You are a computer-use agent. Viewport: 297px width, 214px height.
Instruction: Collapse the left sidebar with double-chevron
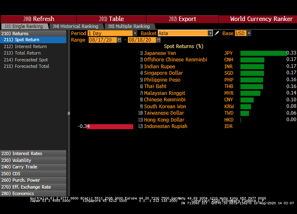point(69,113)
